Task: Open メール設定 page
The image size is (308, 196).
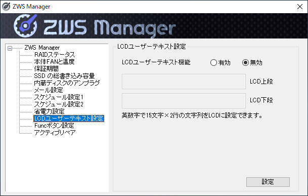Action: (x=49, y=90)
